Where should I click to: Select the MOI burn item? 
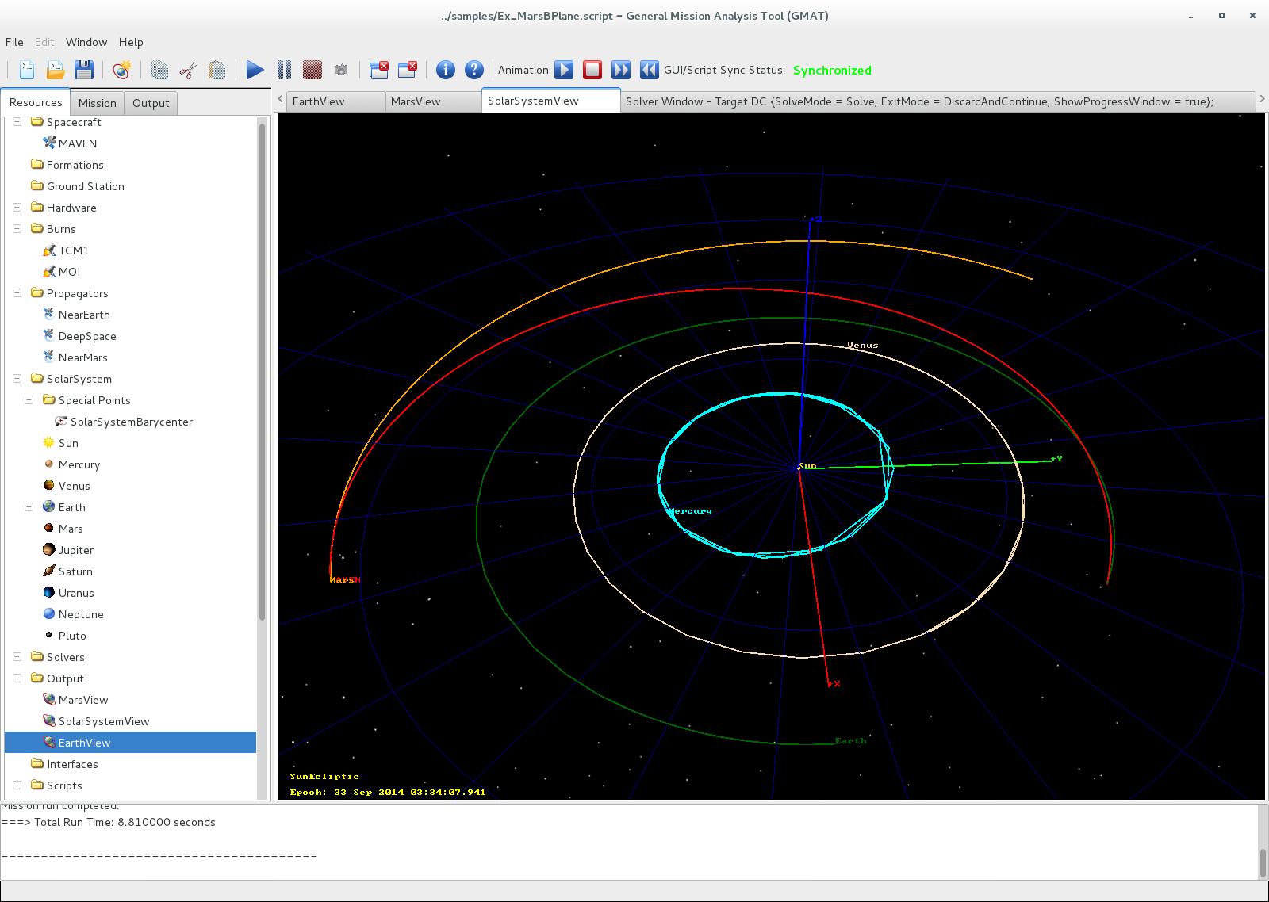coord(70,272)
